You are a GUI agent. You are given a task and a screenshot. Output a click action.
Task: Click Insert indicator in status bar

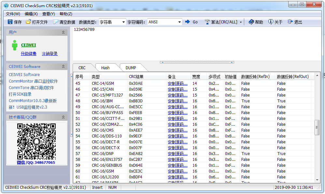point(97,188)
